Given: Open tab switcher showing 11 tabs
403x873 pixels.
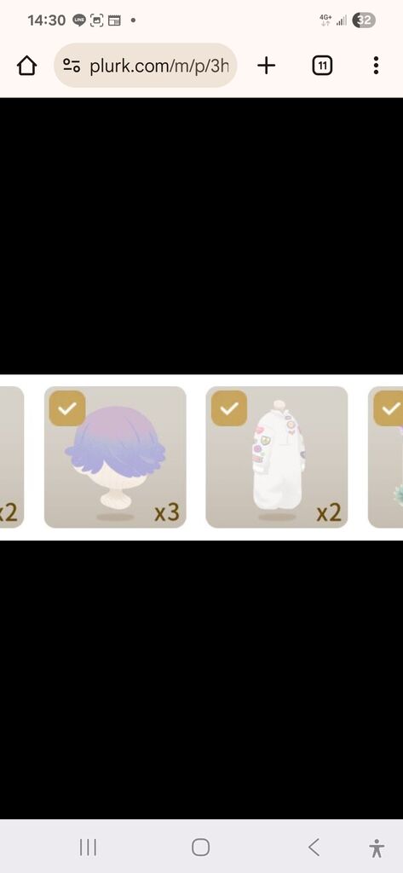Looking at the screenshot, I should pos(322,66).
